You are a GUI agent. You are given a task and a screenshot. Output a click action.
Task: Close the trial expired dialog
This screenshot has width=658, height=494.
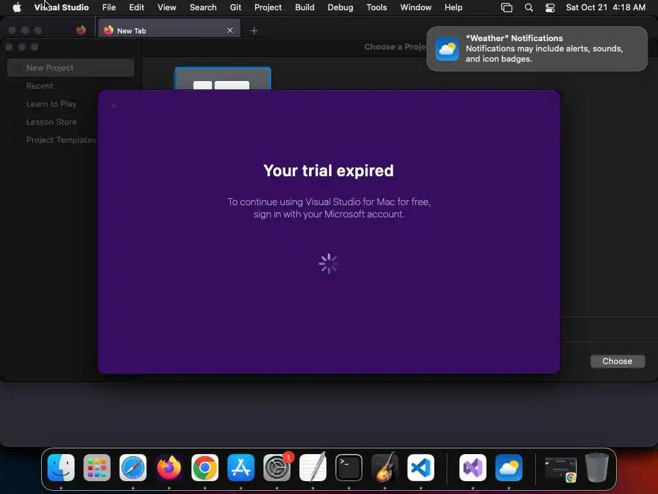click(x=113, y=105)
